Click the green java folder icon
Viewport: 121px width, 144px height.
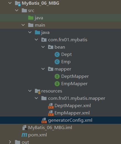point(31,18)
